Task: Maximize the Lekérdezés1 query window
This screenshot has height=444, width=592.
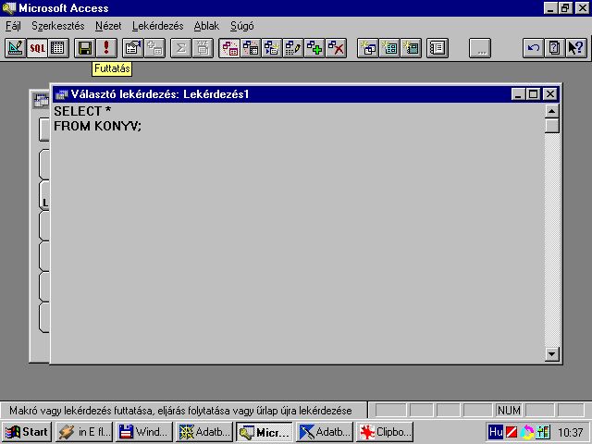Action: [534, 94]
